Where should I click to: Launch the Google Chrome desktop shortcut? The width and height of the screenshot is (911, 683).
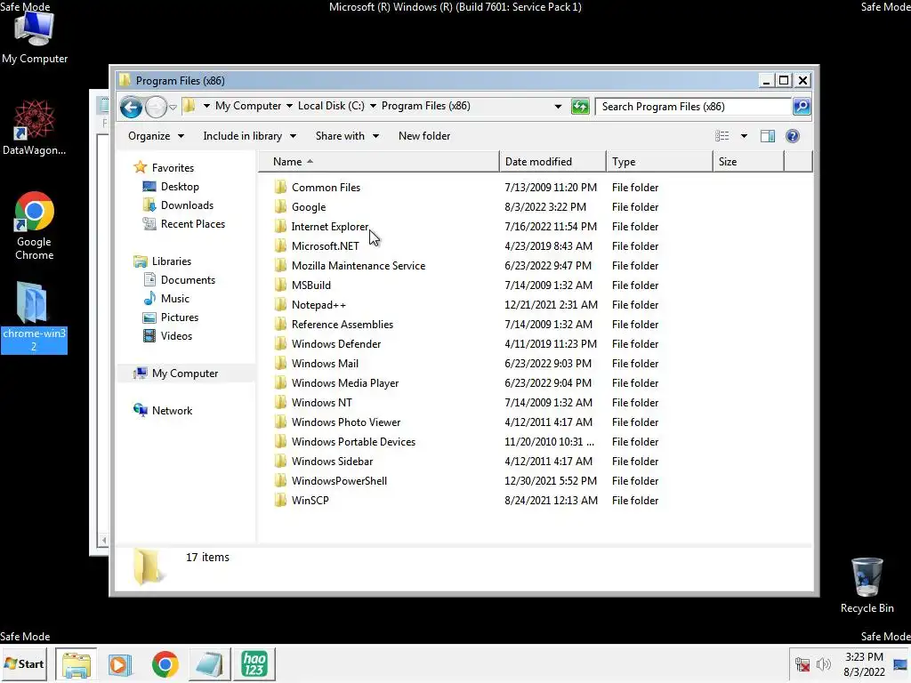tap(35, 227)
